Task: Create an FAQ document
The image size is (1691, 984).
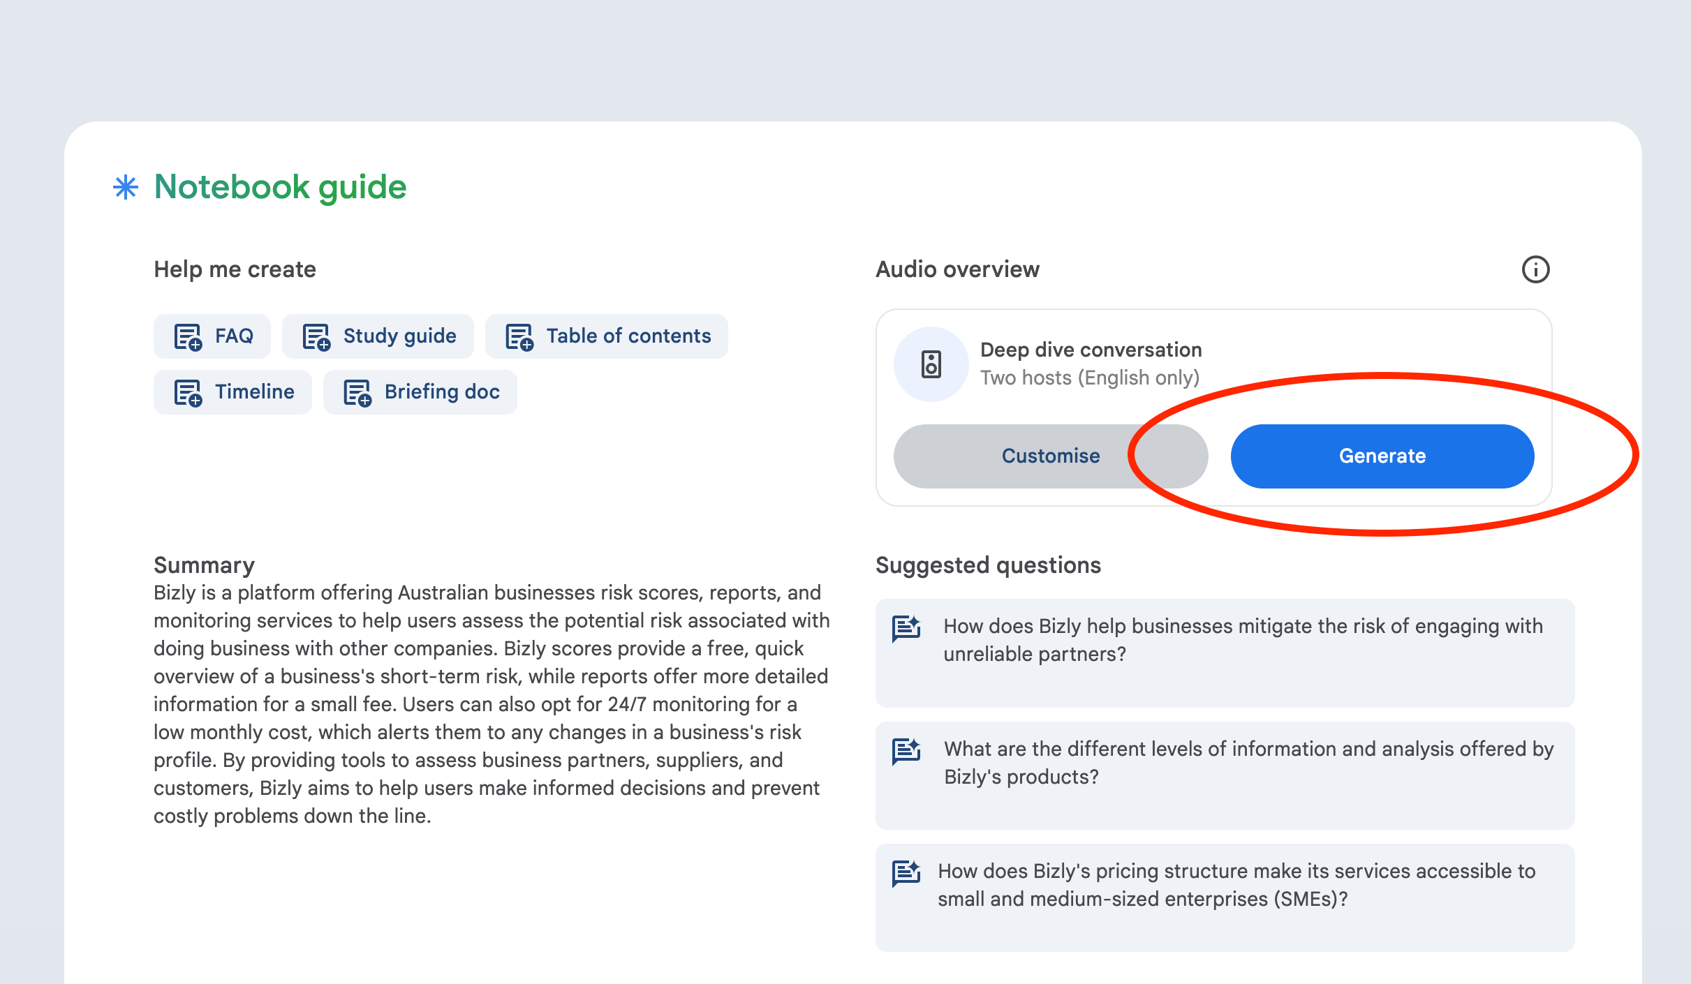Action: pos(212,336)
